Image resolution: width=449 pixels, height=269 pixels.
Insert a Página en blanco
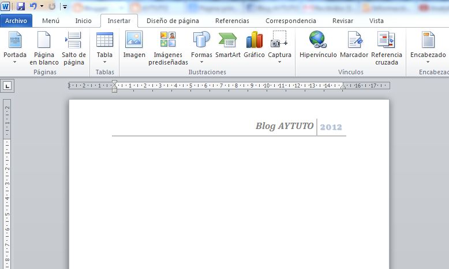click(44, 48)
